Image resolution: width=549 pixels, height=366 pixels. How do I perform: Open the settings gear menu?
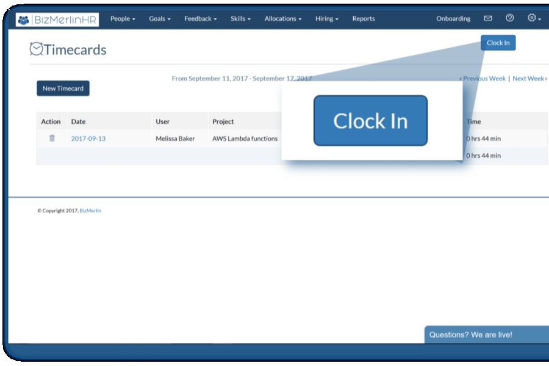pos(534,18)
